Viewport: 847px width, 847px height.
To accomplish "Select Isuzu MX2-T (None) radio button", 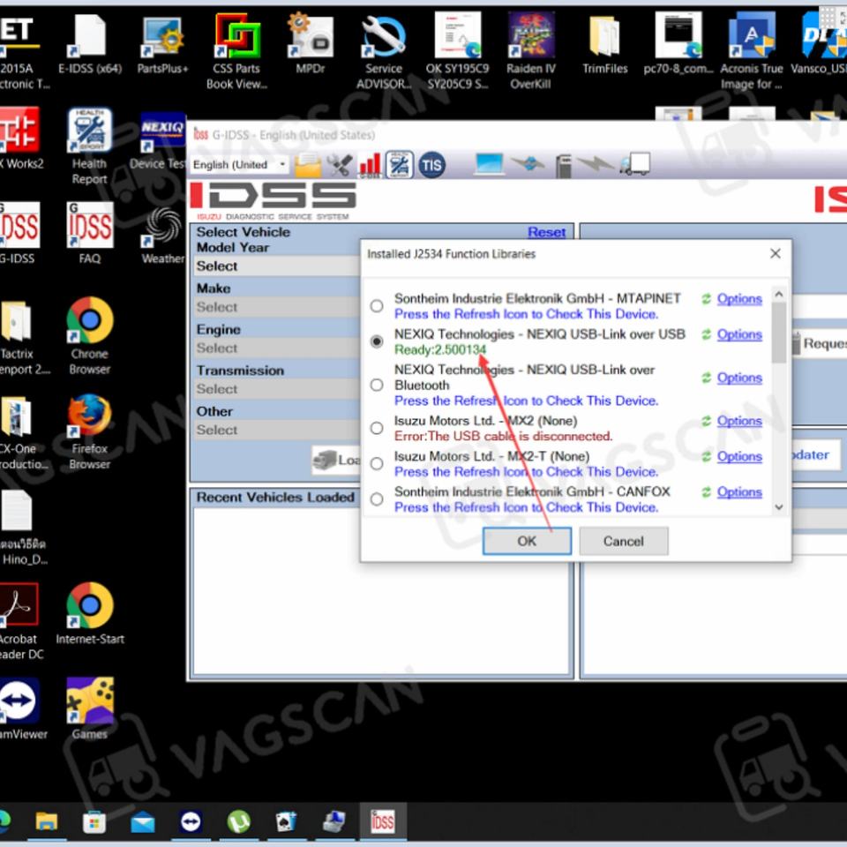I will 377,463.
